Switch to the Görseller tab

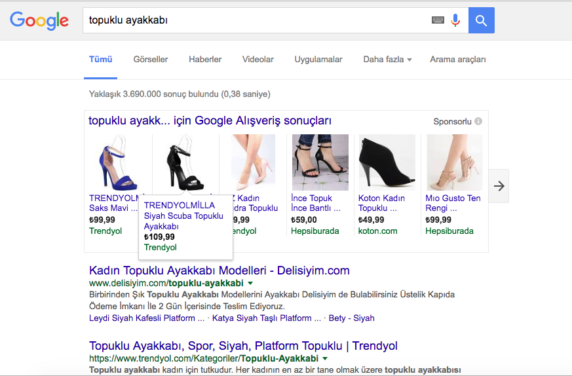point(150,60)
